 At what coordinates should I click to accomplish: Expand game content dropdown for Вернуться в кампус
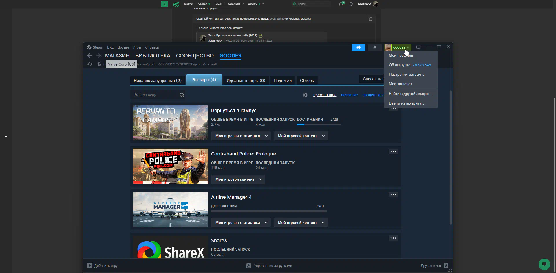(x=301, y=136)
